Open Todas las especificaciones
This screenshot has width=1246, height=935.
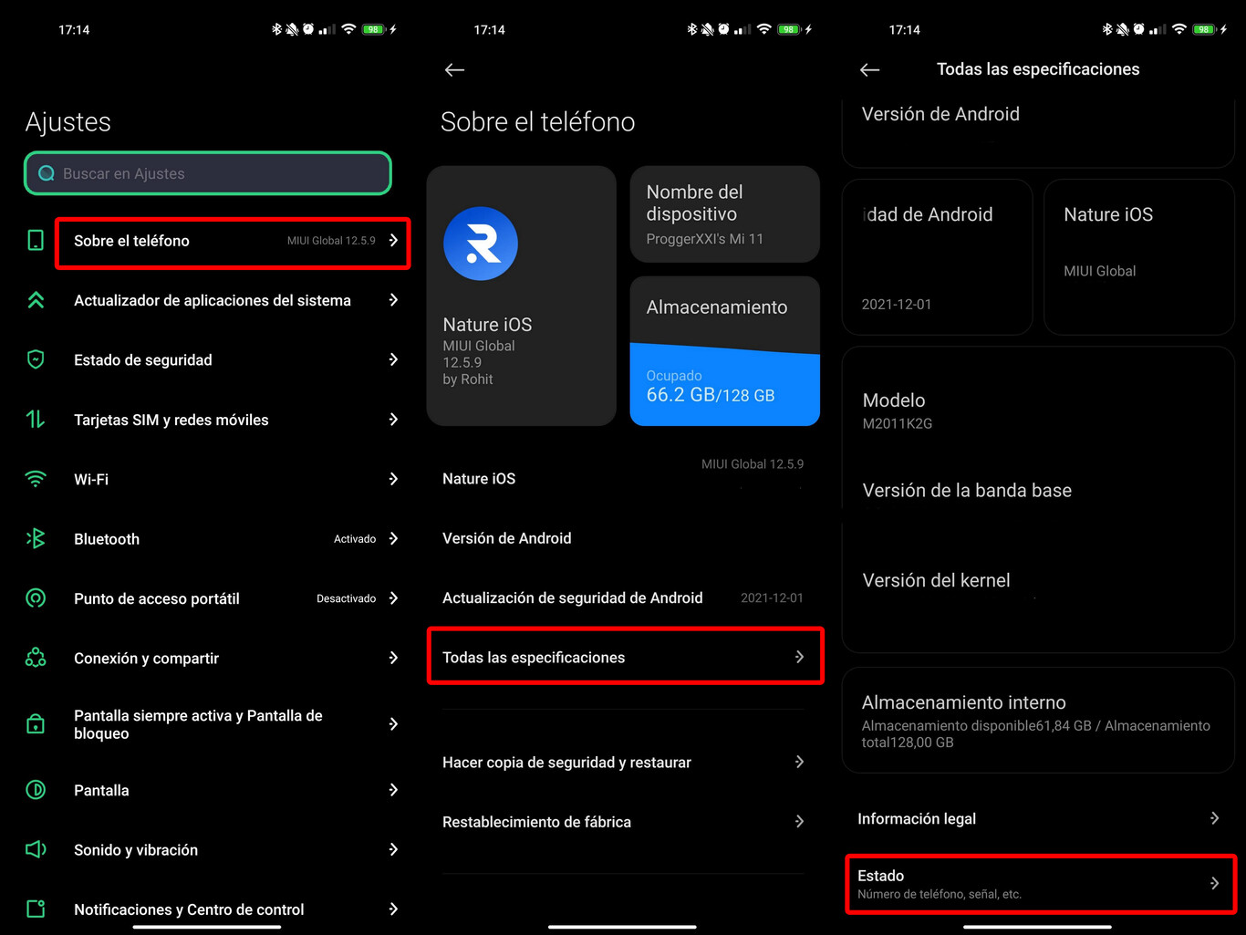625,657
